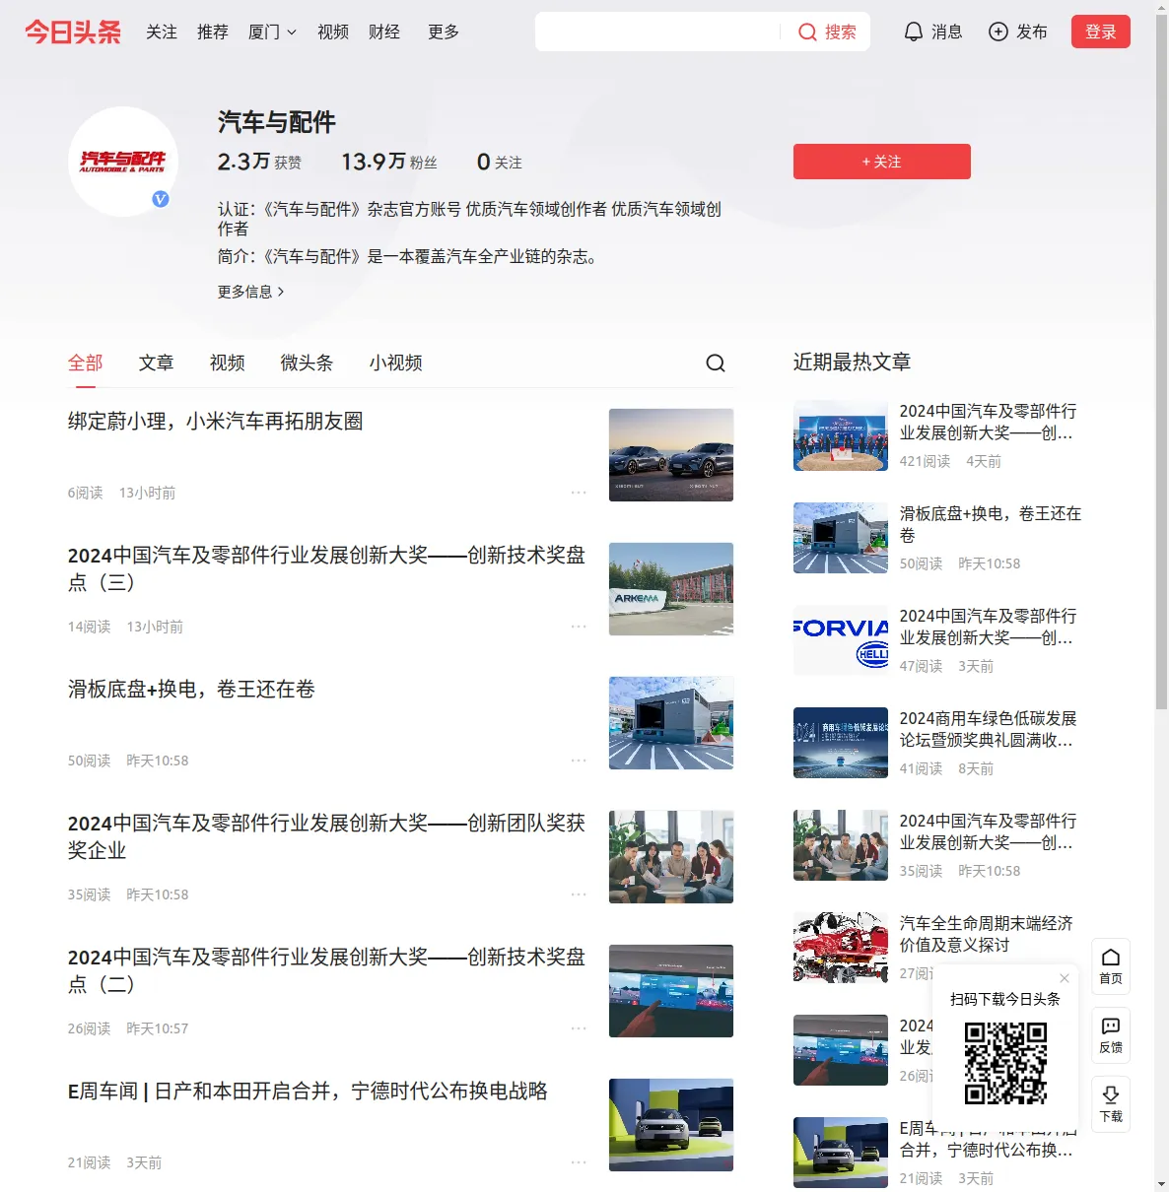The image size is (1169, 1192).
Task: Open 反馈 feedback floating button
Action: [1111, 1034]
